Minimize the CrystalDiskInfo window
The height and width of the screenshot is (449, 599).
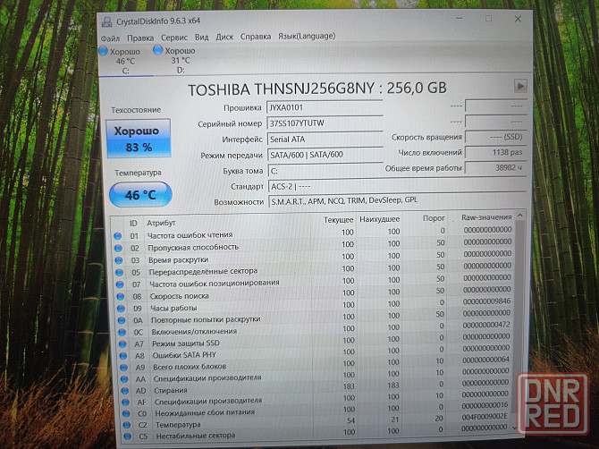[460, 18]
